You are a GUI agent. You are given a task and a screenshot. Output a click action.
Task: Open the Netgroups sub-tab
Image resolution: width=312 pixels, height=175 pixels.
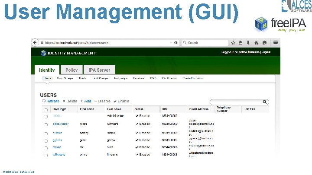click(121, 78)
